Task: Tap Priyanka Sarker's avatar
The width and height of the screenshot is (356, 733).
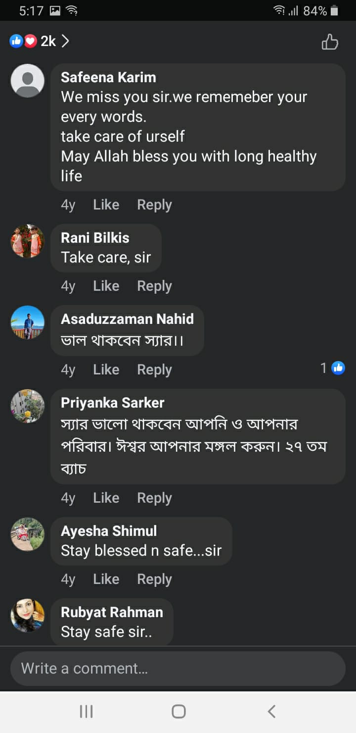Action: pyautogui.click(x=28, y=406)
